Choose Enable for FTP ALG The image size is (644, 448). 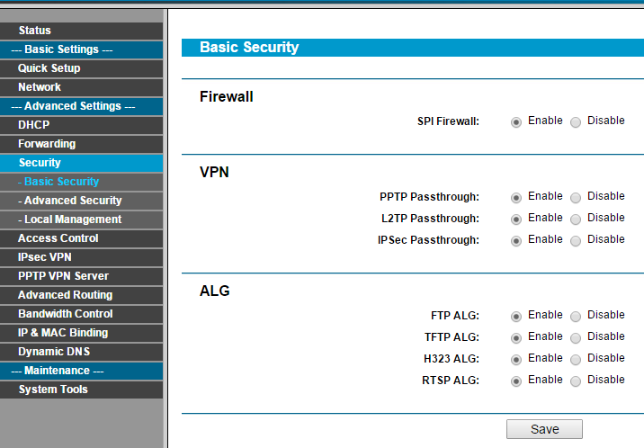[x=516, y=316]
